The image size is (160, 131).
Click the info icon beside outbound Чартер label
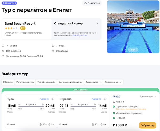[x=47, y=99]
